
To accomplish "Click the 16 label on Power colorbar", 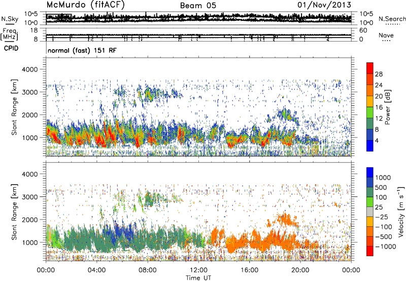I will click(379, 108).
